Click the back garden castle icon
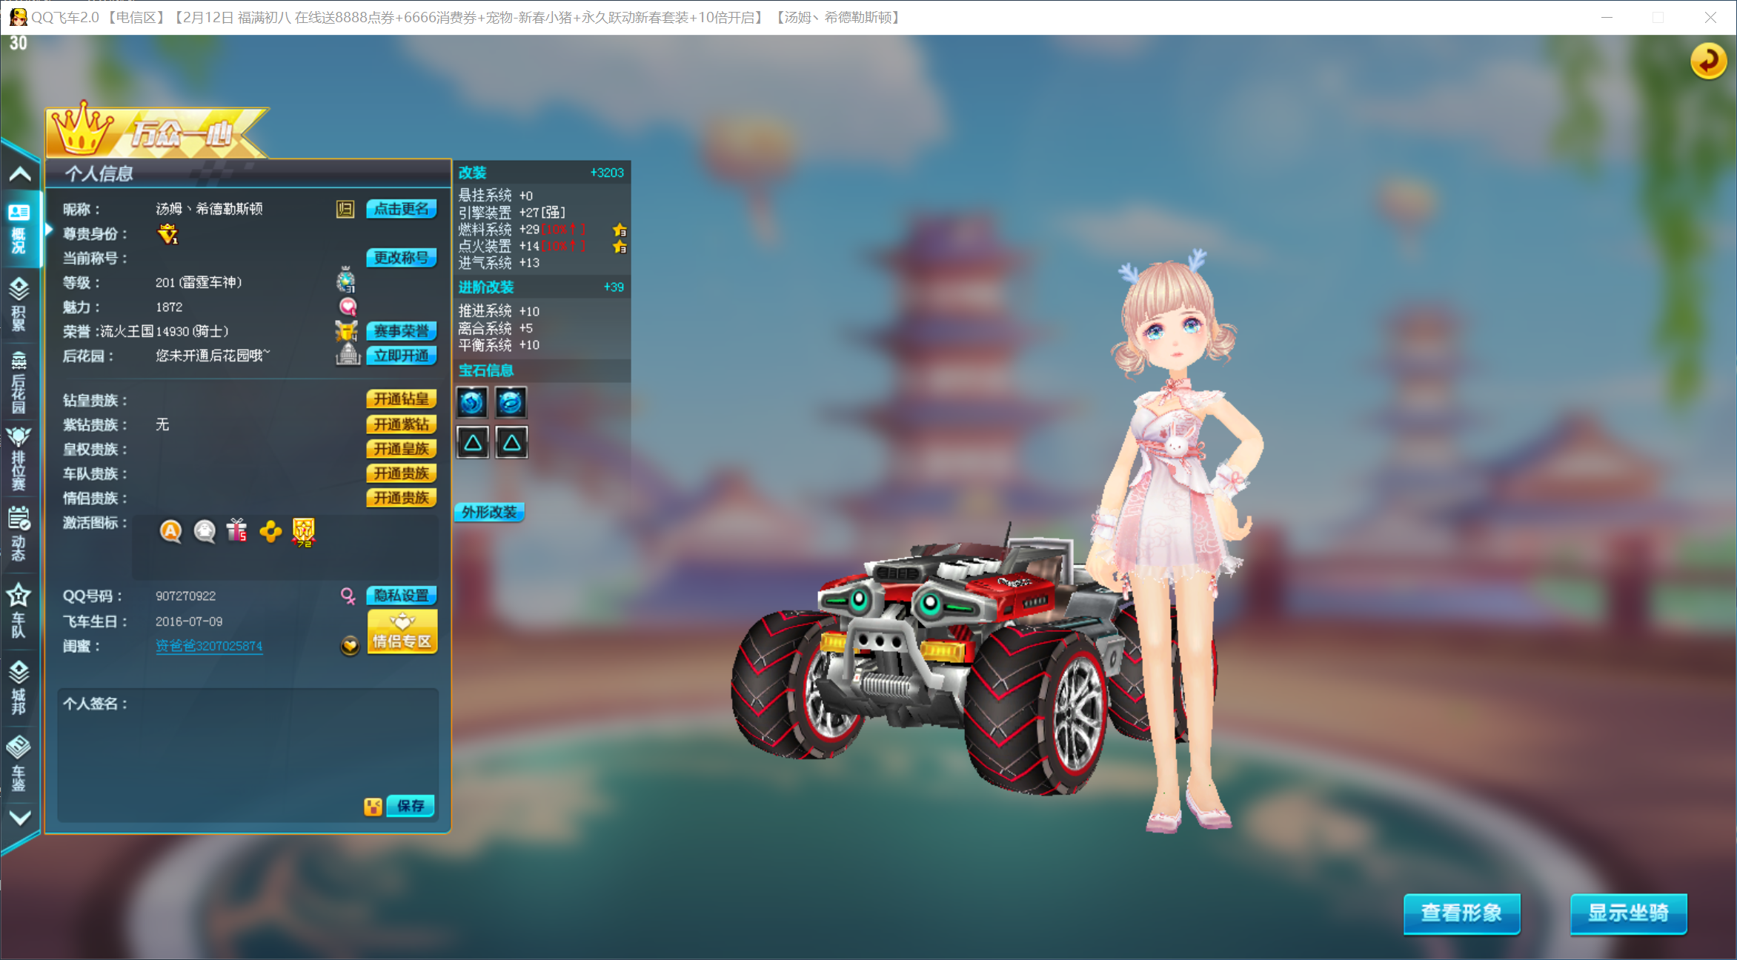The image size is (1737, 960). tap(348, 355)
